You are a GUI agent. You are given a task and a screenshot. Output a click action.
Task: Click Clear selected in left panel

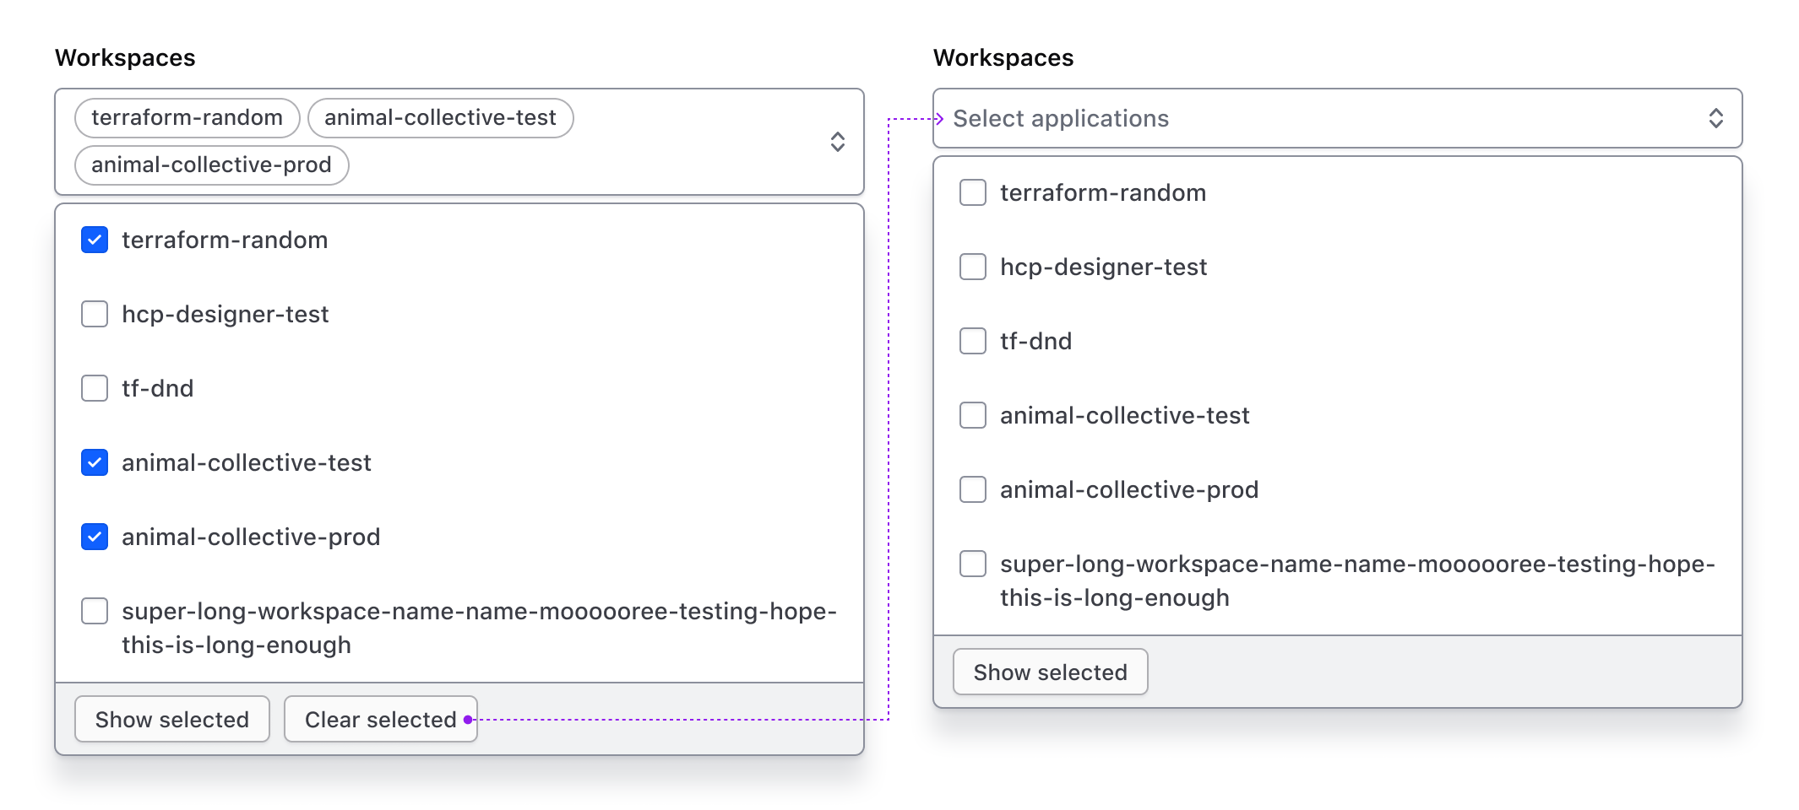coord(380,719)
